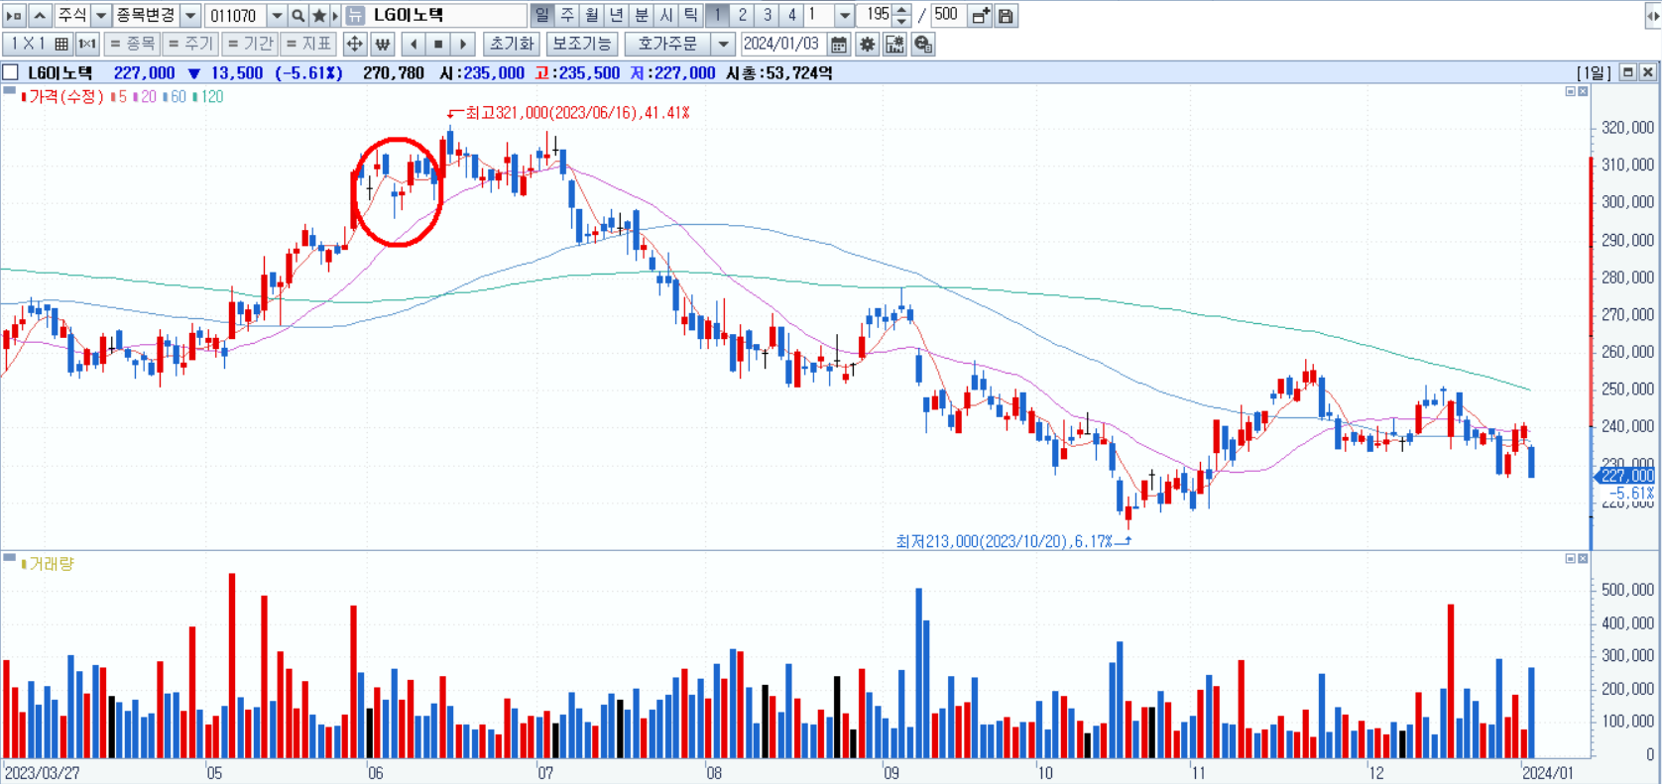Click the 보조기능 button
The image size is (1662, 784).
tap(582, 44)
